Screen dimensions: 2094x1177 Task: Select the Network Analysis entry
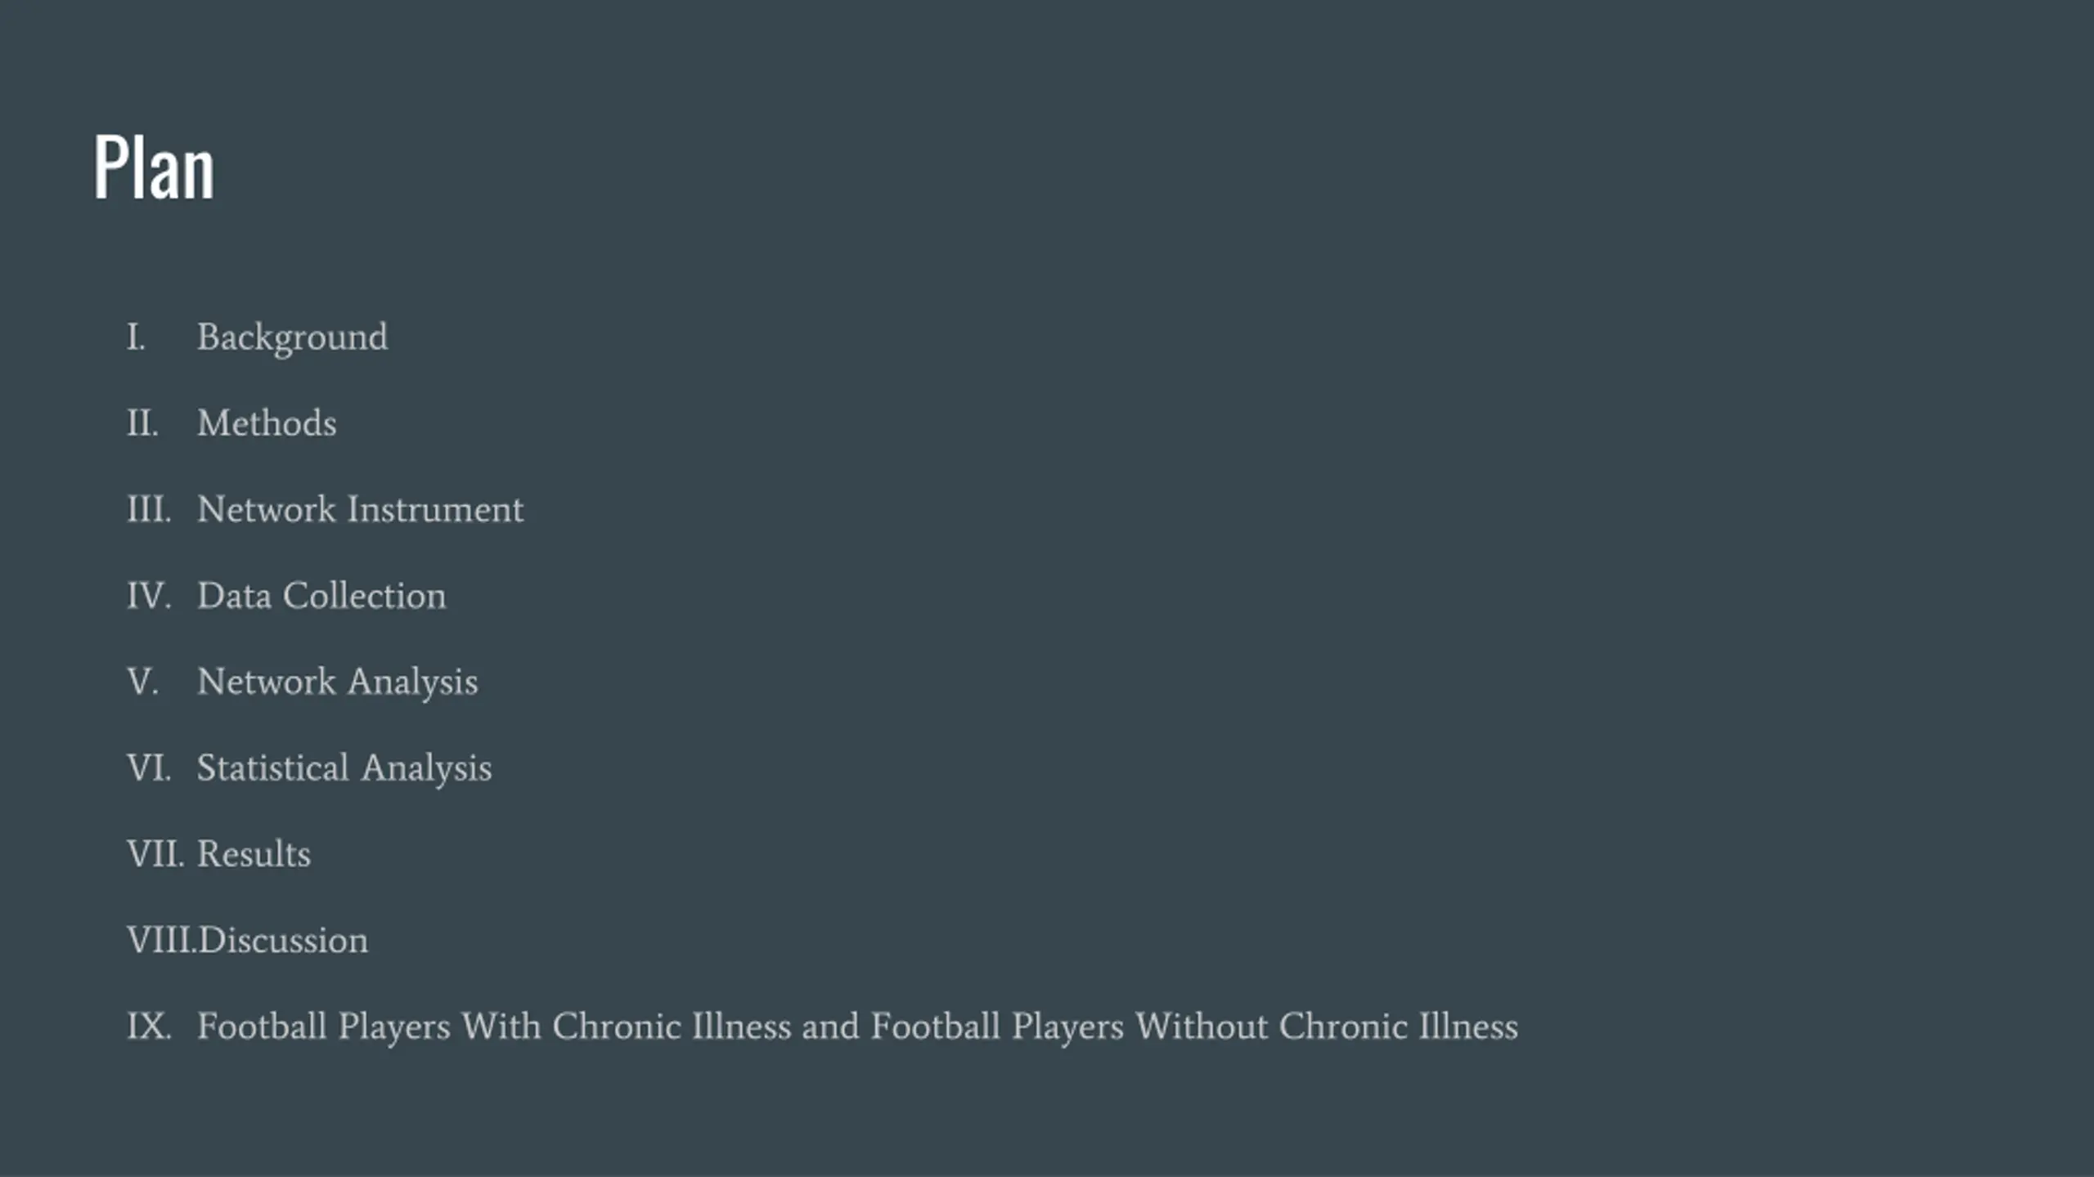(337, 682)
